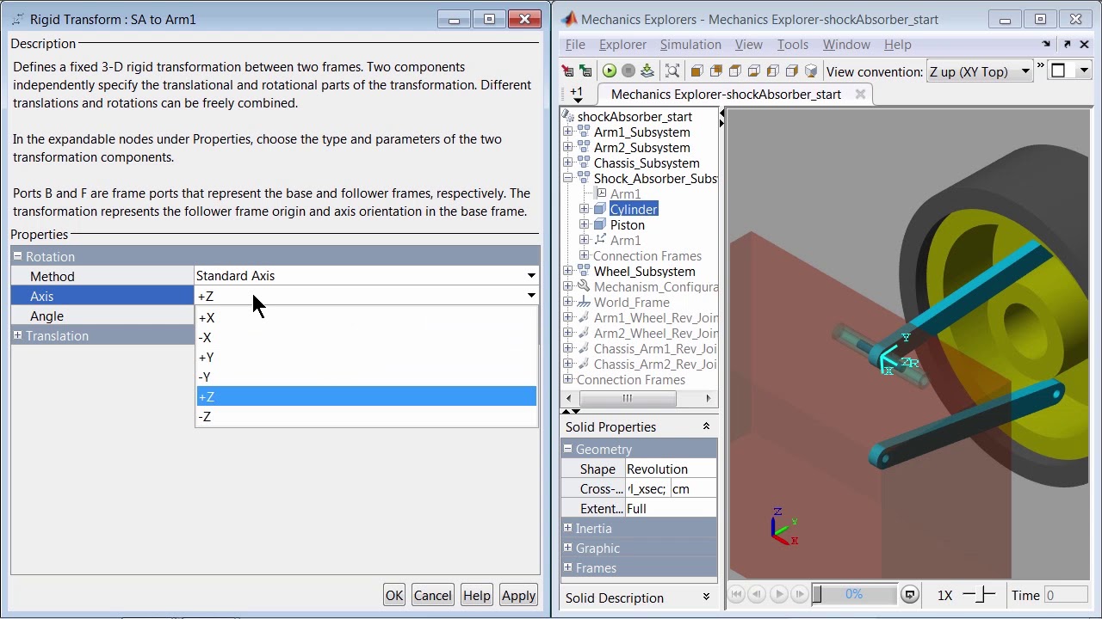1102x619 pixels.
Task: Close the Mechanics Explorer-shockAbsorber_start tab
Action: pos(860,94)
